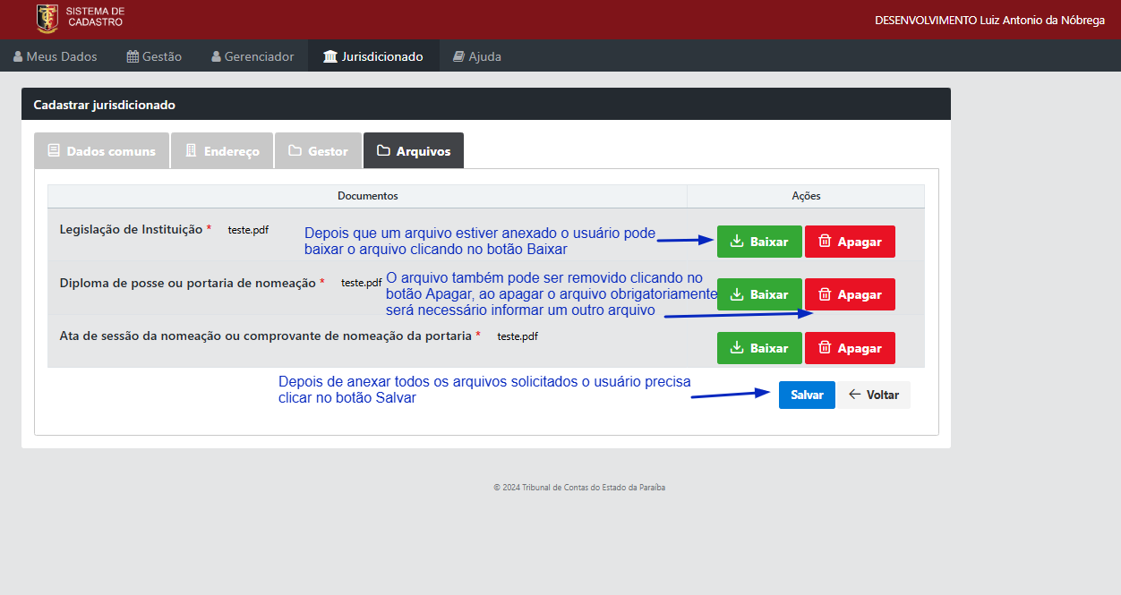
Task: Delete the Ata de sessão file with Apagar
Action: pyautogui.click(x=850, y=348)
